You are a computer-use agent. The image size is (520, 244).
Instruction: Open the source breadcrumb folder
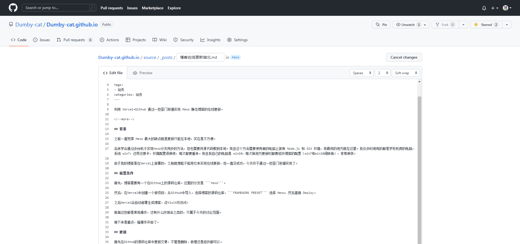(x=150, y=57)
